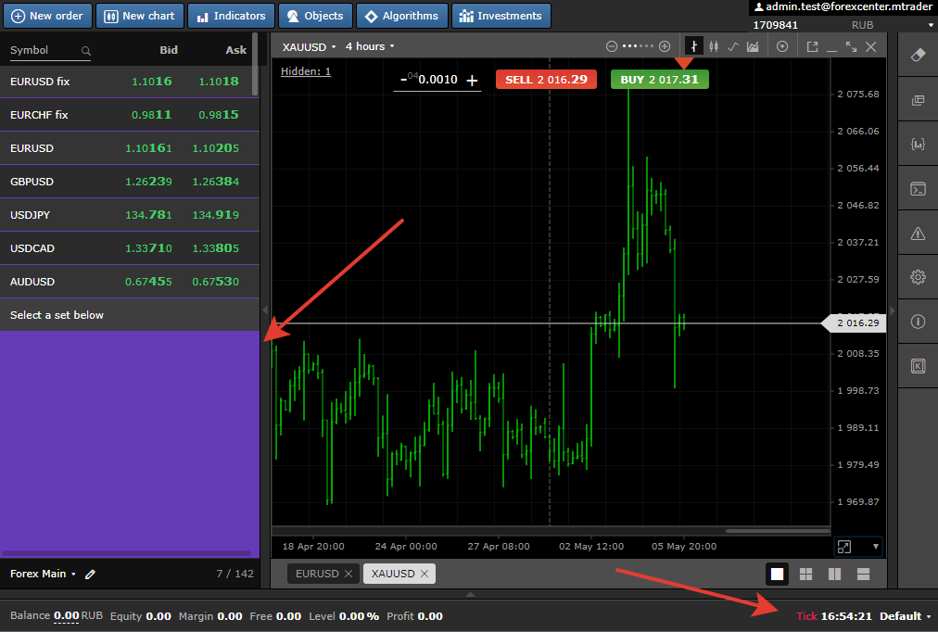Detach the chart into a separate window
Image resolution: width=938 pixels, height=632 pixels.
pos(812,46)
